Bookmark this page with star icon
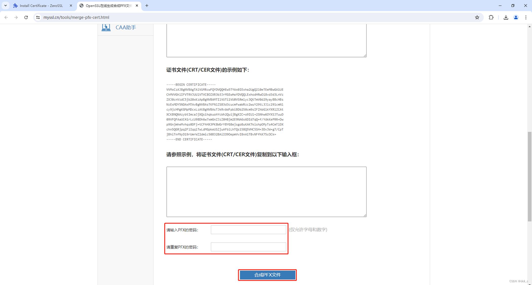 point(477,17)
